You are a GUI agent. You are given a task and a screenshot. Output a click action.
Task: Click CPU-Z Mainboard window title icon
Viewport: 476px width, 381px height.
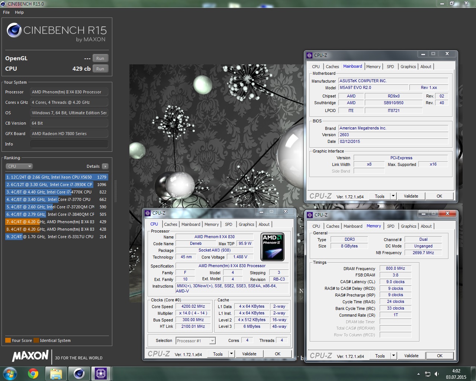pyautogui.click(x=309, y=55)
